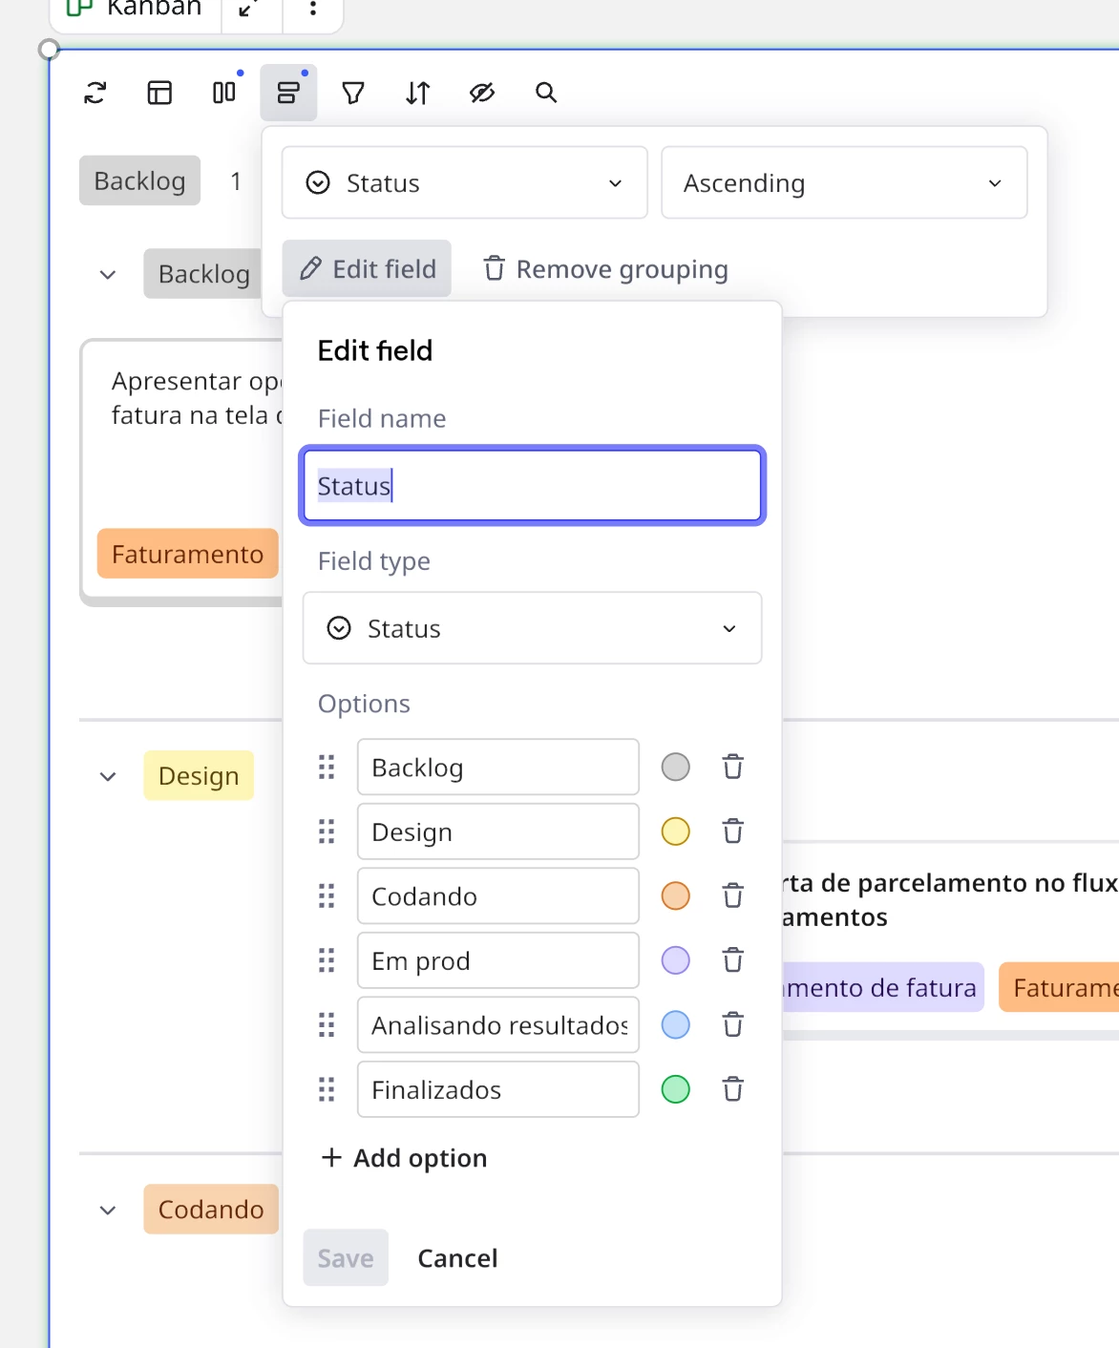The width and height of the screenshot is (1119, 1348).
Task: Open the filter funnel icon
Action: pos(353,93)
